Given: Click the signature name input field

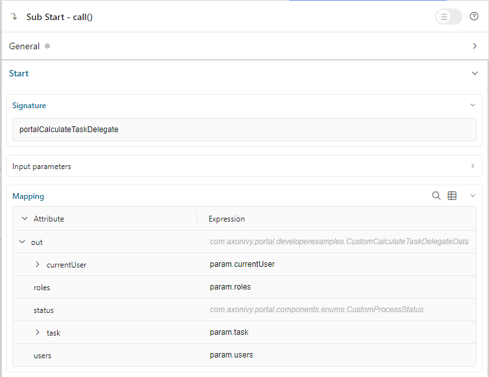Looking at the screenshot, I should (x=244, y=130).
